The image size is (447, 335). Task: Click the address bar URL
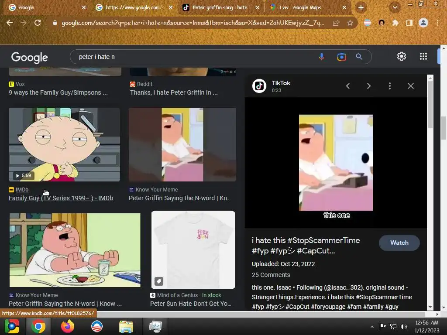click(193, 23)
